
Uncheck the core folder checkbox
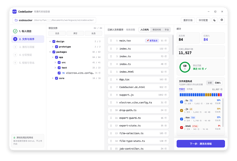tap(57, 78)
